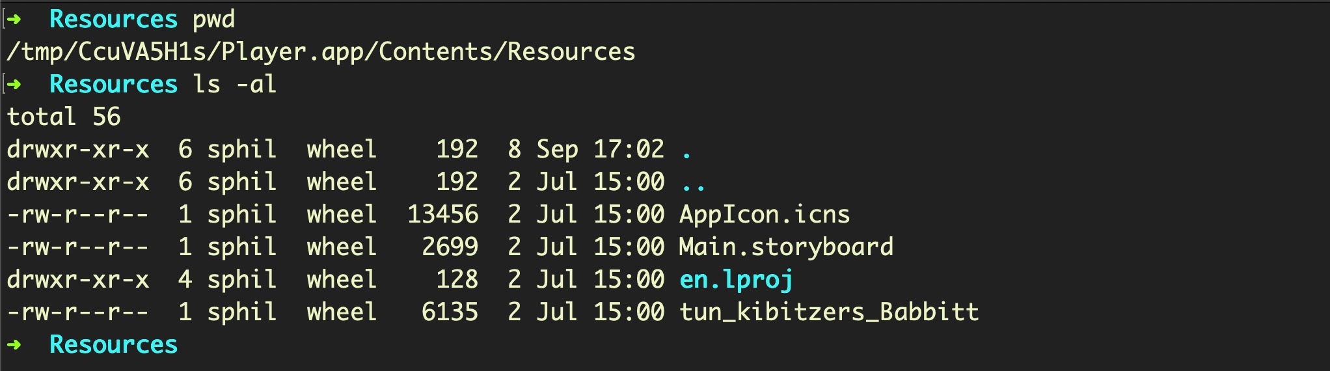
Task: Click the total 56 output line
Action: point(64,117)
